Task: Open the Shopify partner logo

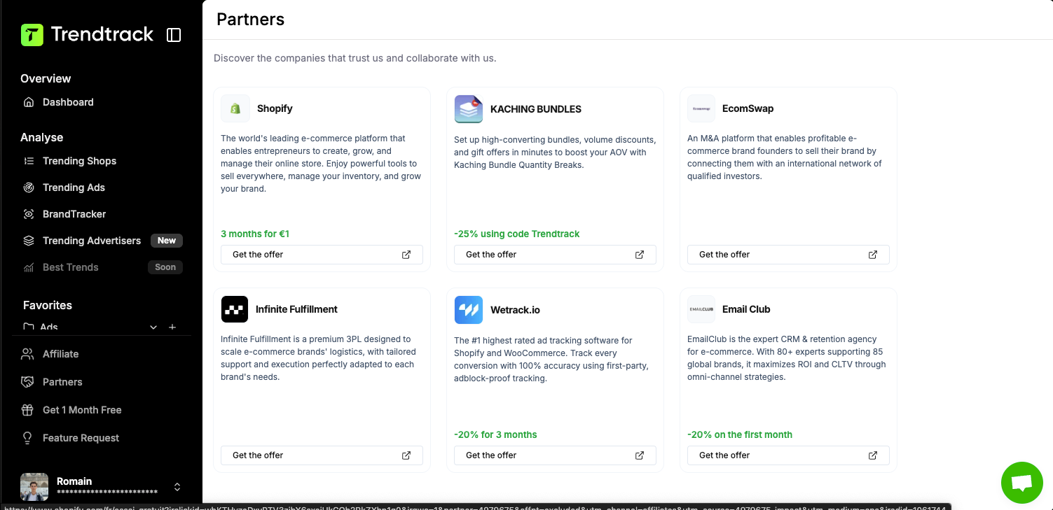Action: [235, 109]
